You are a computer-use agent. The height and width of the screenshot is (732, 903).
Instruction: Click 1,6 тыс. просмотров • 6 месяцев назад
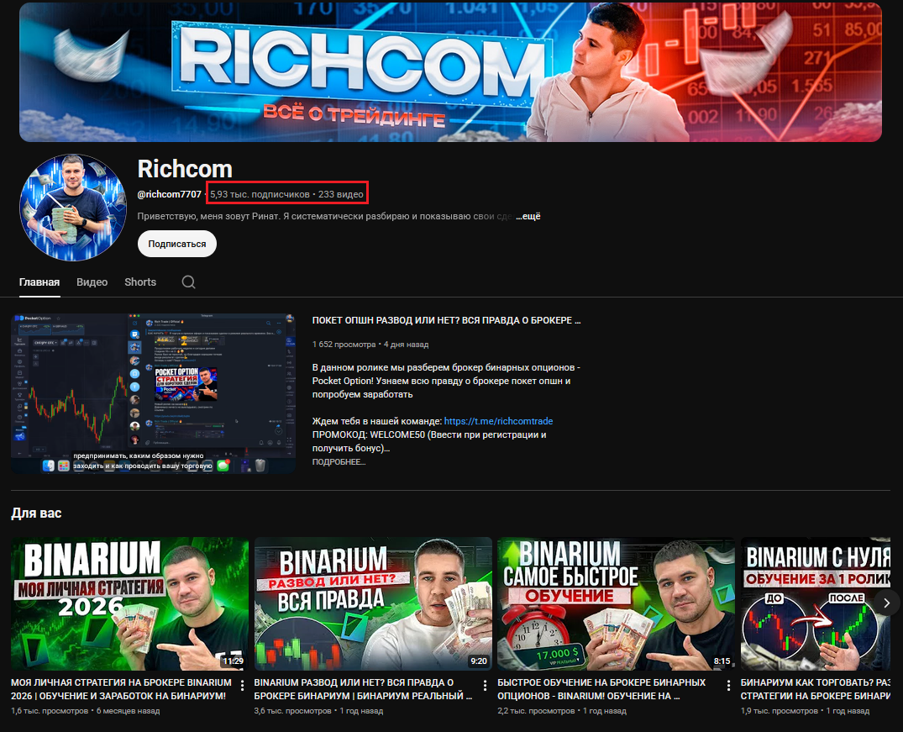pyautogui.click(x=85, y=711)
